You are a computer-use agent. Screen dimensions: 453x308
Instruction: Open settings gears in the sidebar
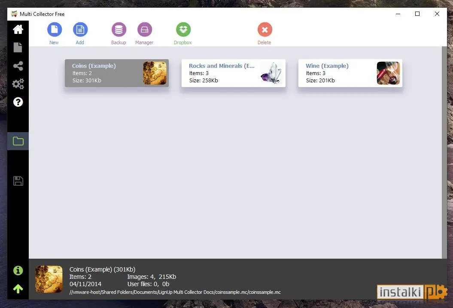click(x=18, y=84)
